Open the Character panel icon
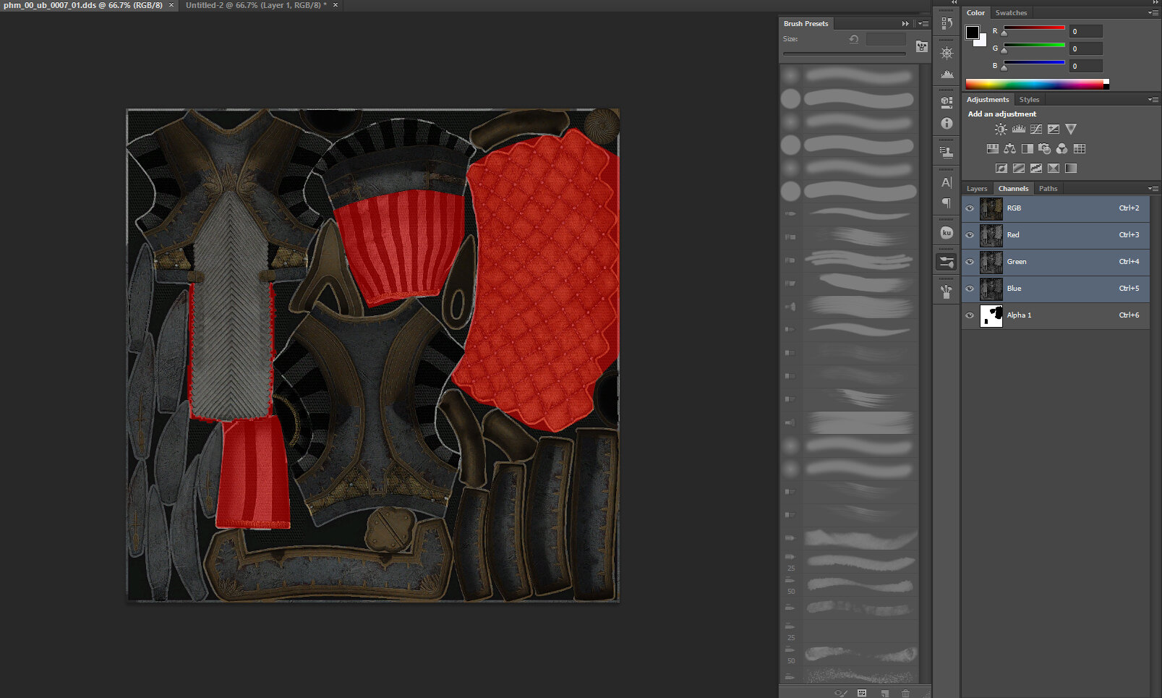This screenshot has width=1162, height=698. tap(947, 182)
